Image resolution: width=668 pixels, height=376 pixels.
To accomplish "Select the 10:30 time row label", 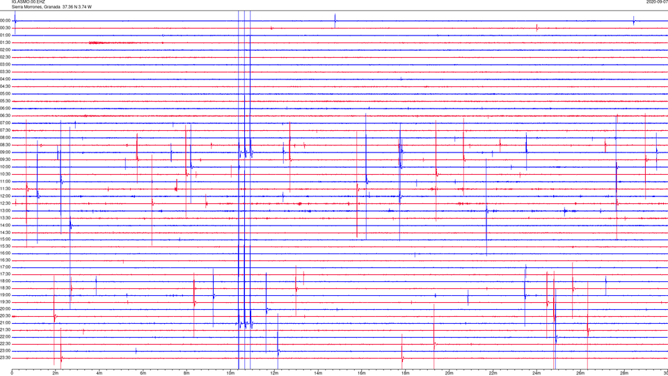I will pos(6,174).
